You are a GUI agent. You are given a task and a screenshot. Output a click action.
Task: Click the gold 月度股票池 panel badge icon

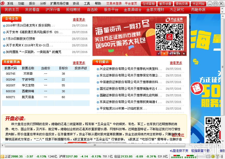coord(12,63)
